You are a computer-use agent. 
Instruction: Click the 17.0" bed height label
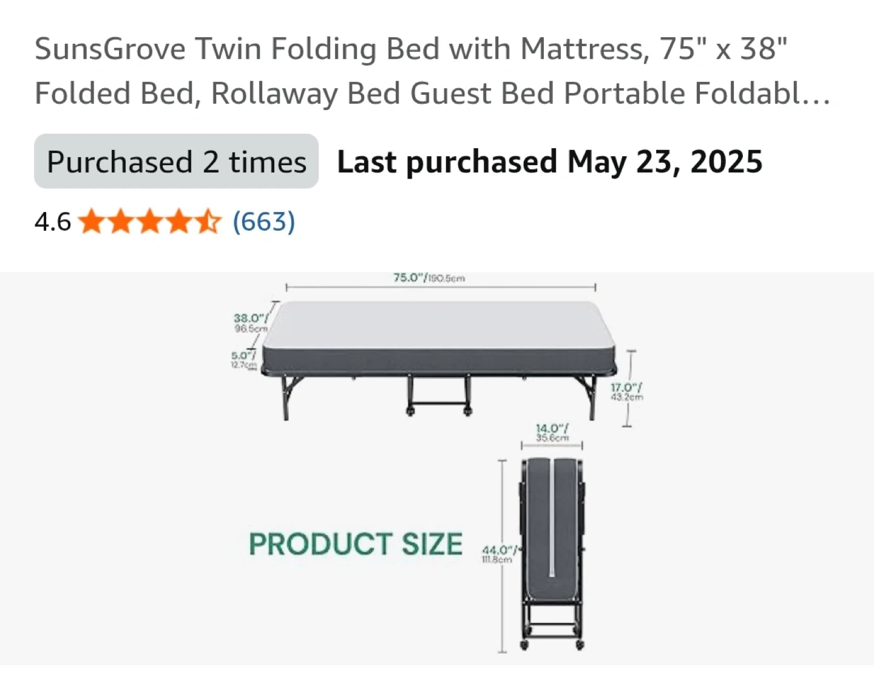626,392
